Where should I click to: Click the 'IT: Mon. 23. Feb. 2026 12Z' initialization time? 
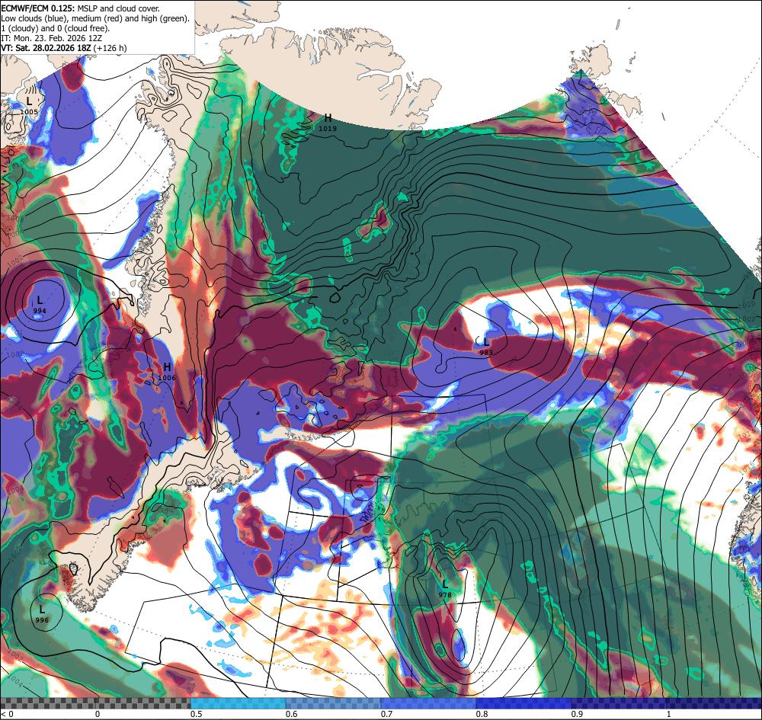tap(52, 38)
